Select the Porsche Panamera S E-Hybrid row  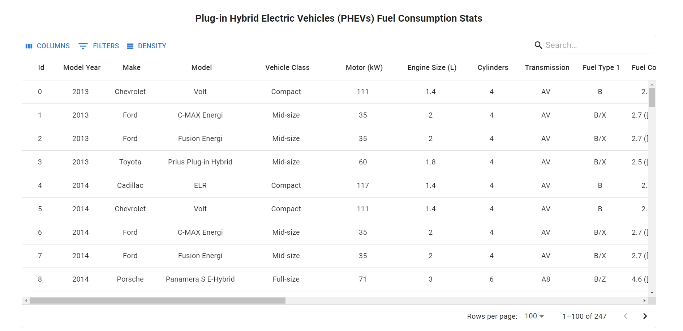pos(200,279)
